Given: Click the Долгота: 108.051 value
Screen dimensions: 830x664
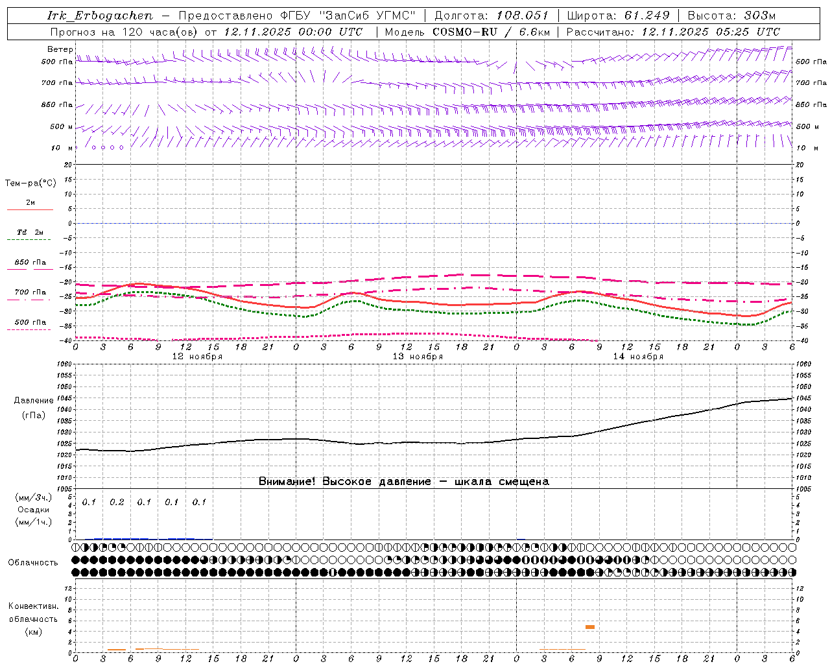Looking at the screenshot, I should click(x=492, y=16).
